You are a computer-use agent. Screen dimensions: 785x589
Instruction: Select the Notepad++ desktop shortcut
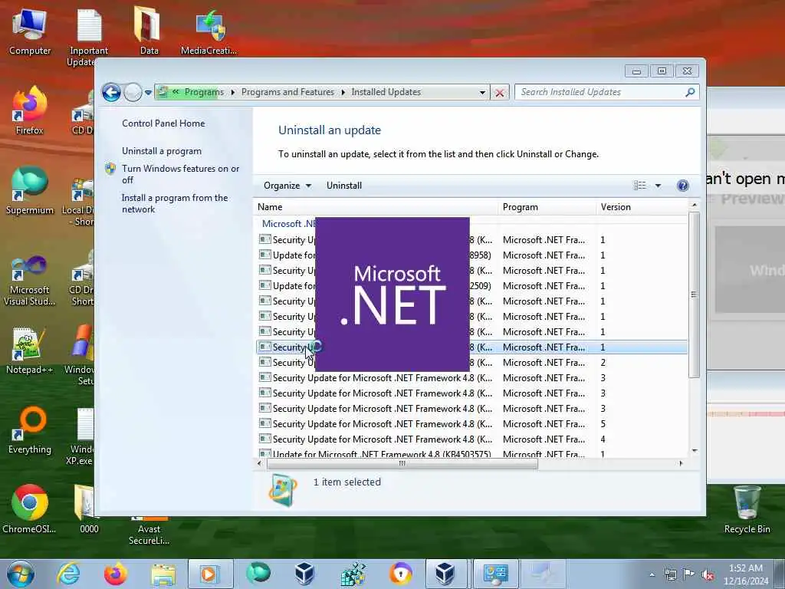(x=30, y=350)
